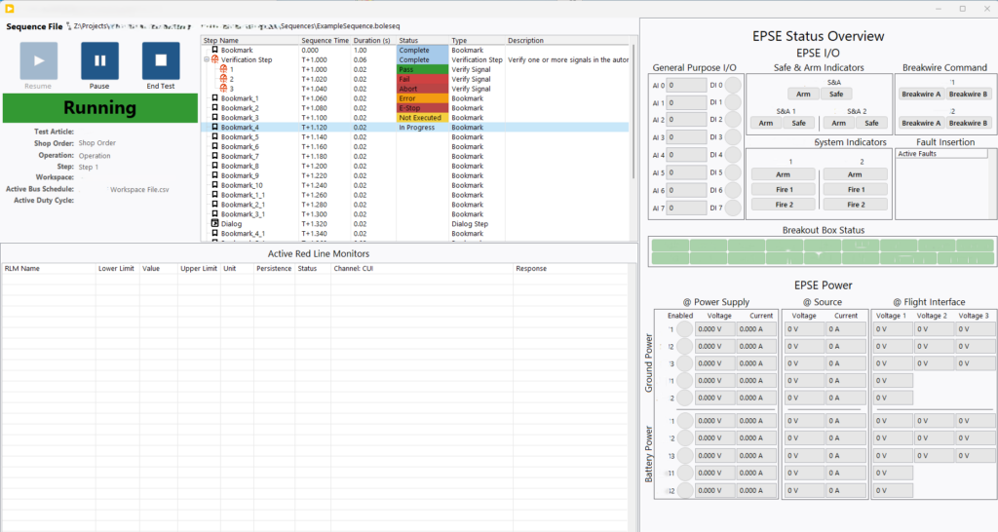The image size is (998, 532).
Task: Click the orange Error status cell
Action: point(423,98)
